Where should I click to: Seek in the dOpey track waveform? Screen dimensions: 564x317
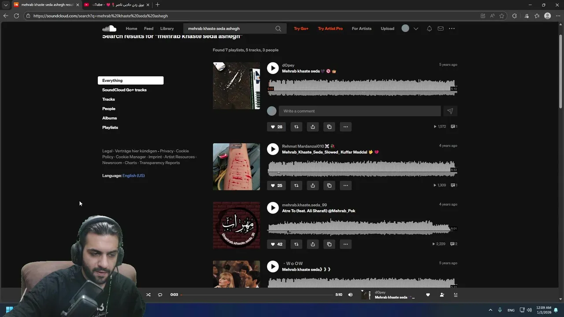tap(362, 87)
